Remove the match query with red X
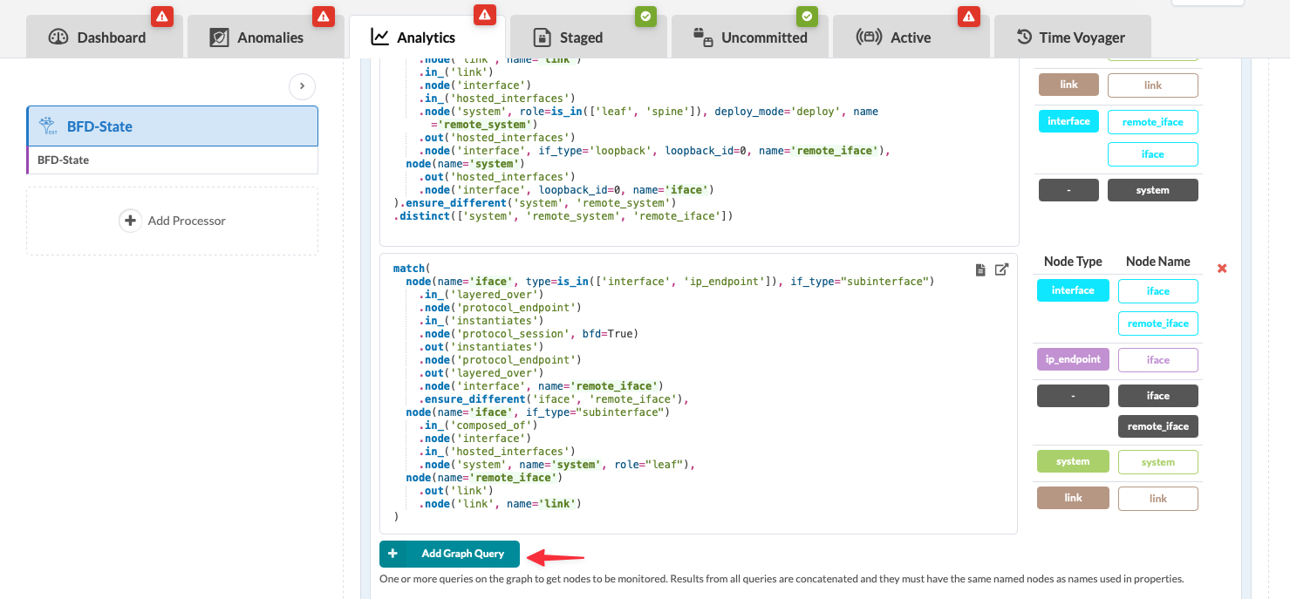 click(x=1222, y=269)
